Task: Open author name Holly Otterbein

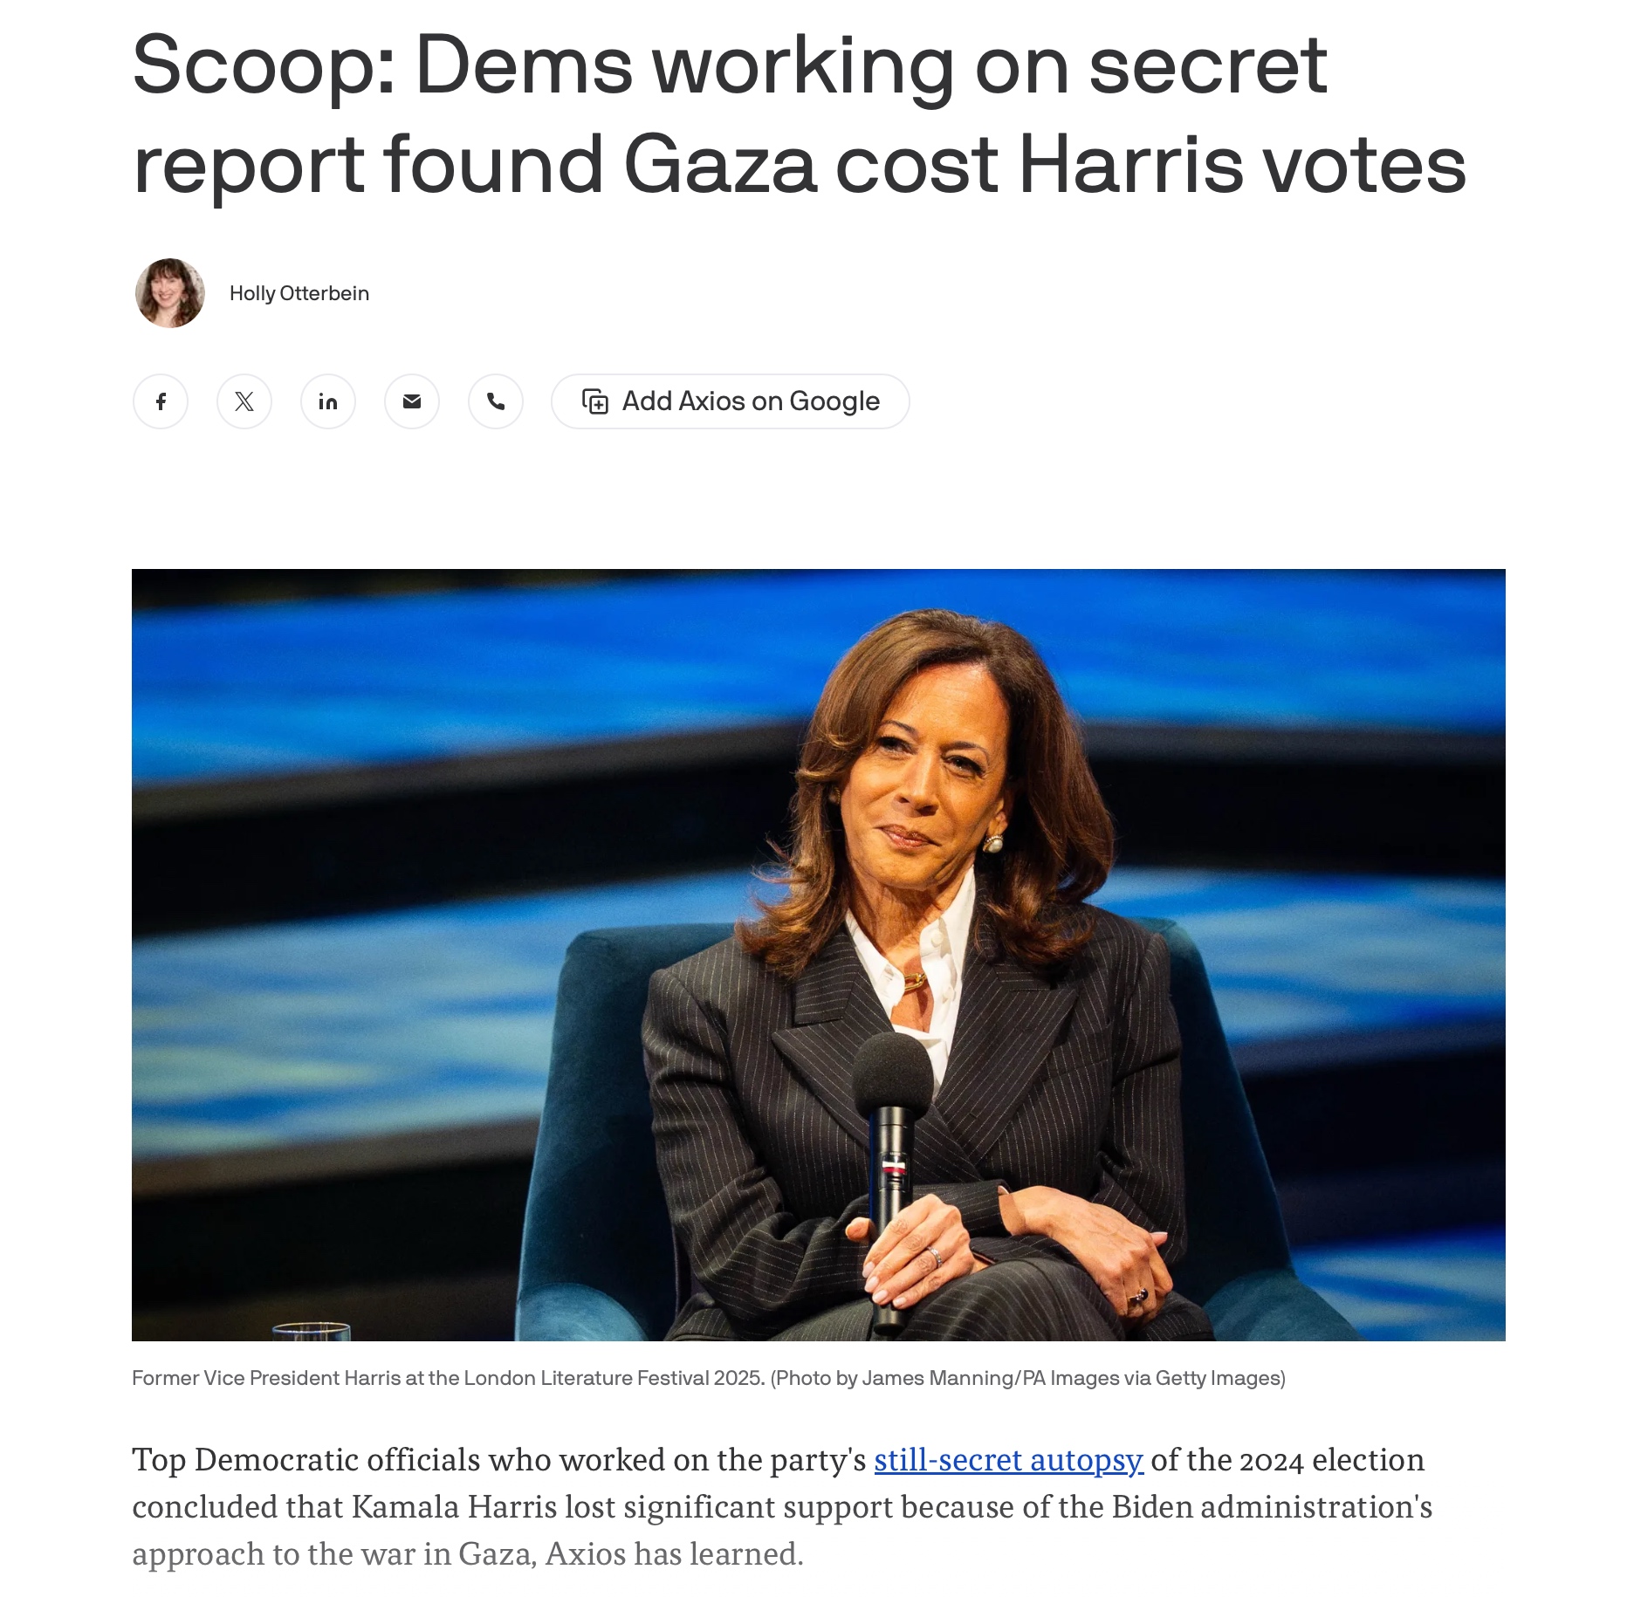Action: click(x=299, y=293)
